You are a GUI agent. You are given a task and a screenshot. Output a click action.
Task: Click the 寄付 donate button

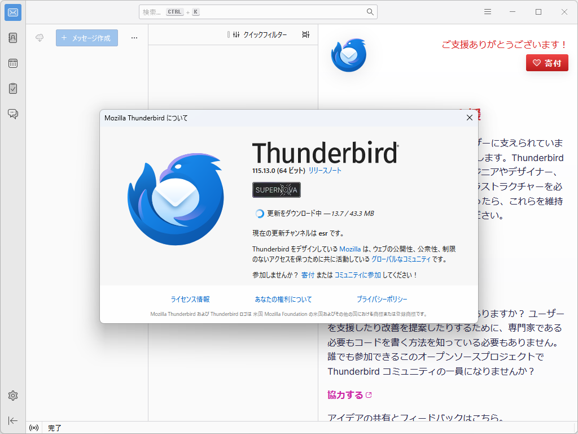pos(546,63)
